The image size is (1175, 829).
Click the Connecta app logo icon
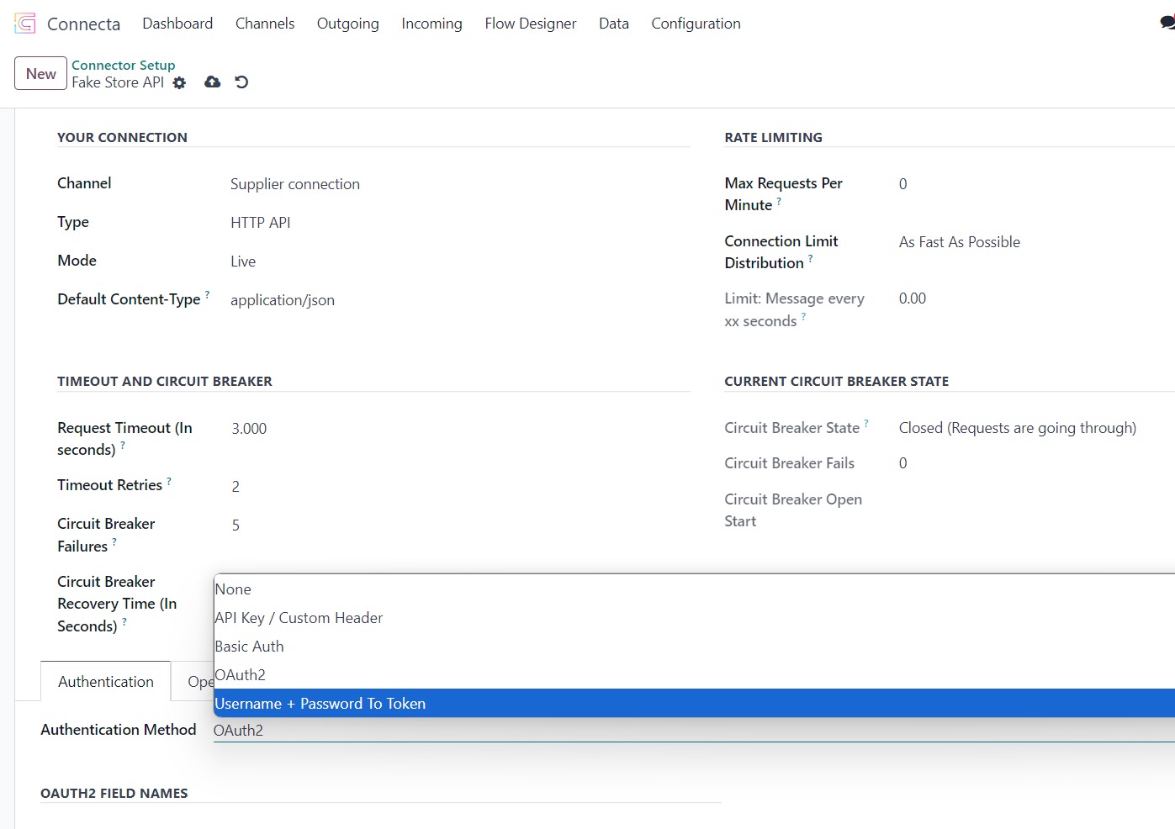pos(25,24)
